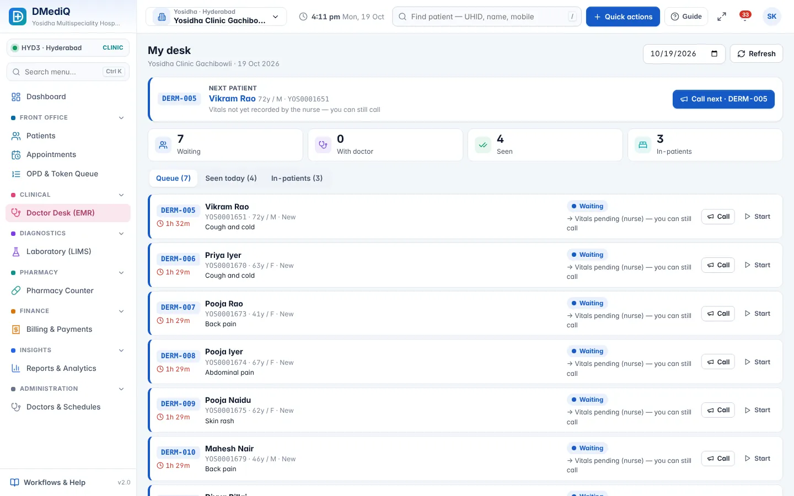794x496 pixels.
Task: Open Pharmacy Counter module
Action: (68, 290)
